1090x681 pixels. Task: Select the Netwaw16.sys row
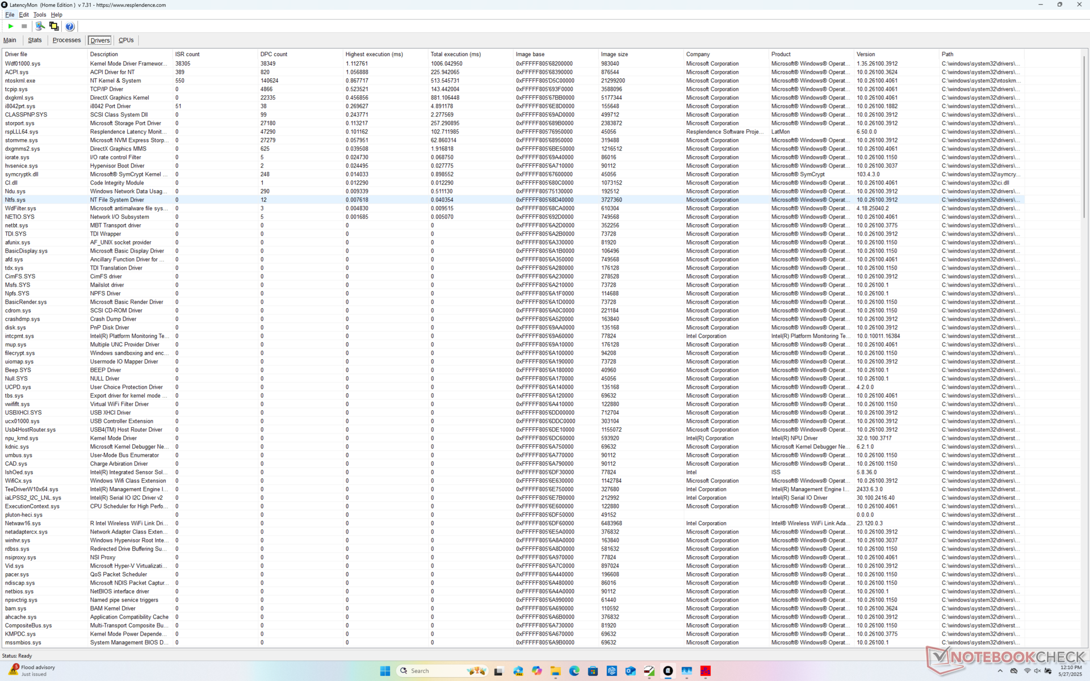point(513,523)
